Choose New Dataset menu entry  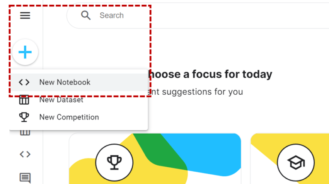61,100
